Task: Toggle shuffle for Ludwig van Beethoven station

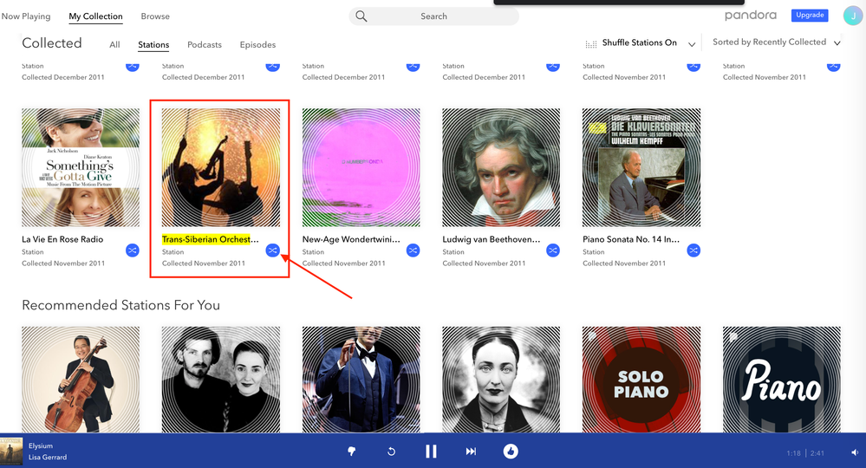Action: point(553,250)
